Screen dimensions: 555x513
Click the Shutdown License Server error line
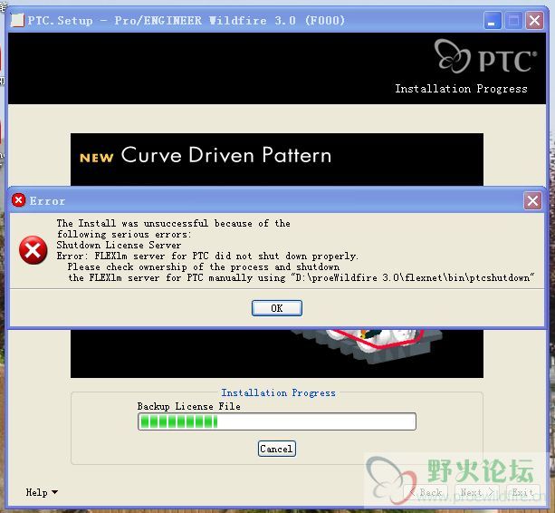click(x=119, y=245)
